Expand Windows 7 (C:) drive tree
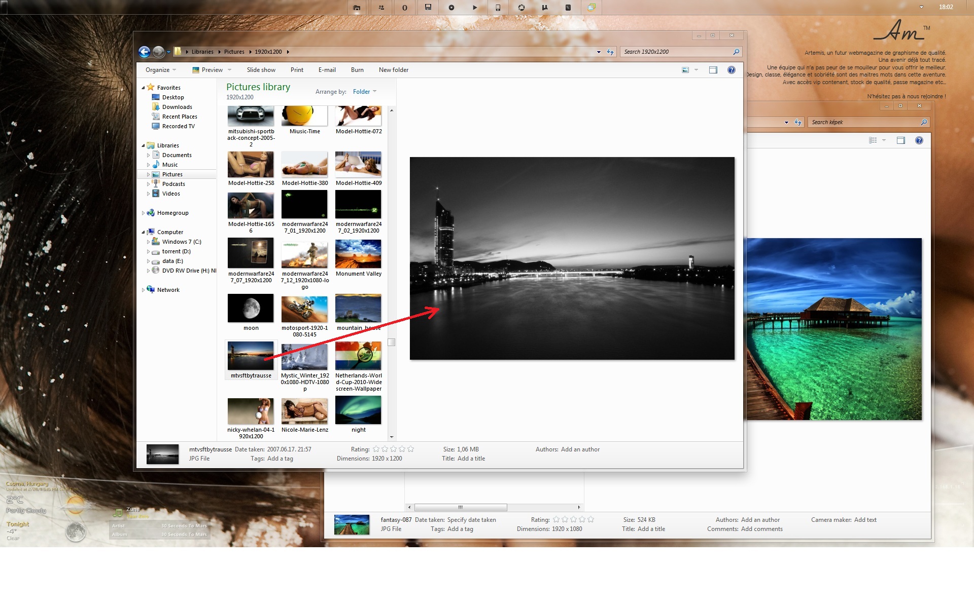The height and width of the screenshot is (608, 974). [x=148, y=242]
